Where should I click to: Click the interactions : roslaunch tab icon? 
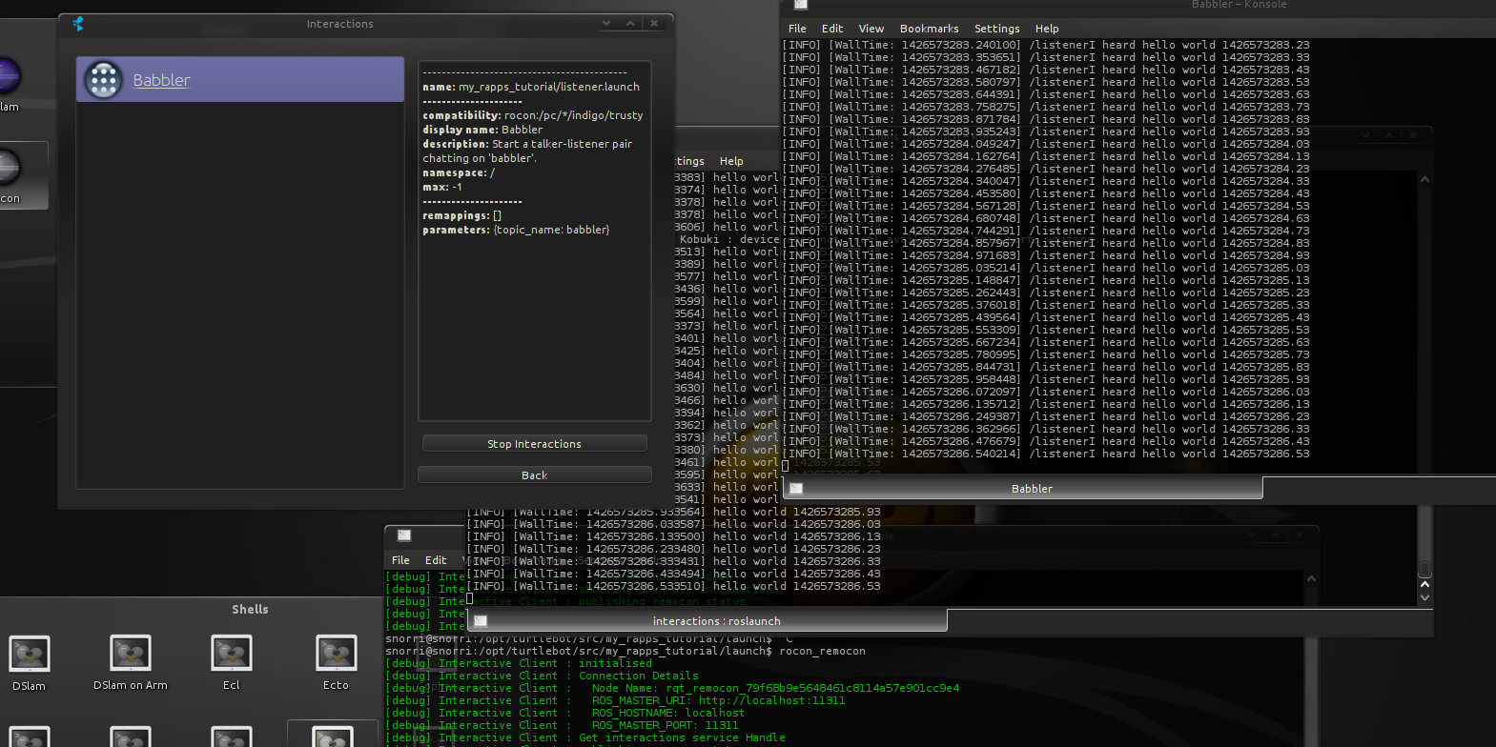(481, 621)
